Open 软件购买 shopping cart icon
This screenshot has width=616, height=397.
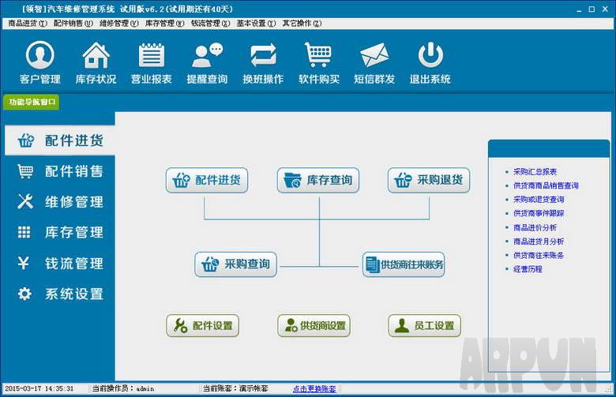click(x=318, y=63)
